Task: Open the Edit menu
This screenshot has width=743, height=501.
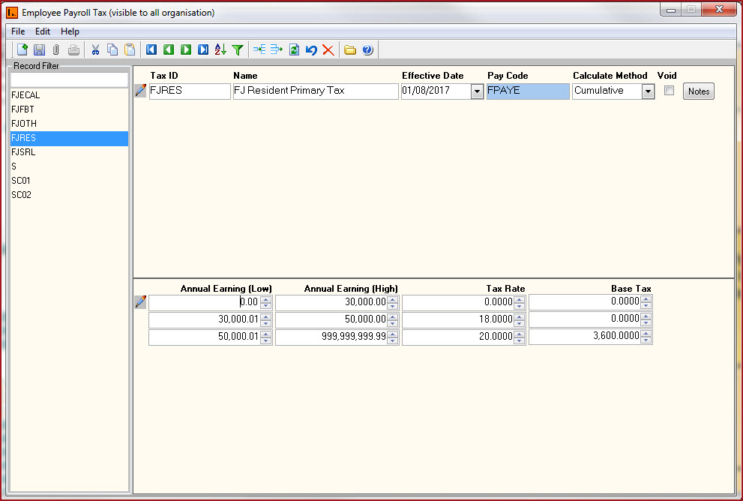Action: [43, 31]
